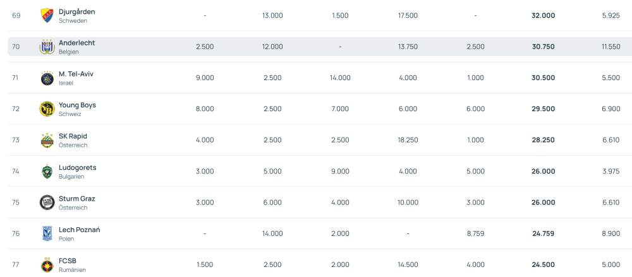The width and height of the screenshot is (632, 277).
Task: Select the Sturm Graz club logo
Action: point(47,203)
